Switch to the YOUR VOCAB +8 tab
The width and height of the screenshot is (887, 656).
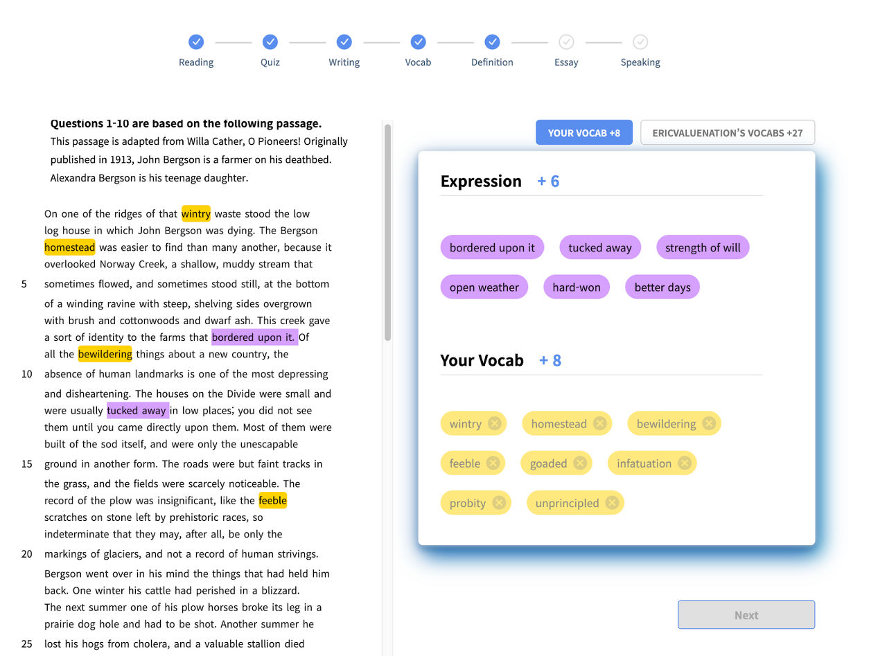(x=584, y=132)
